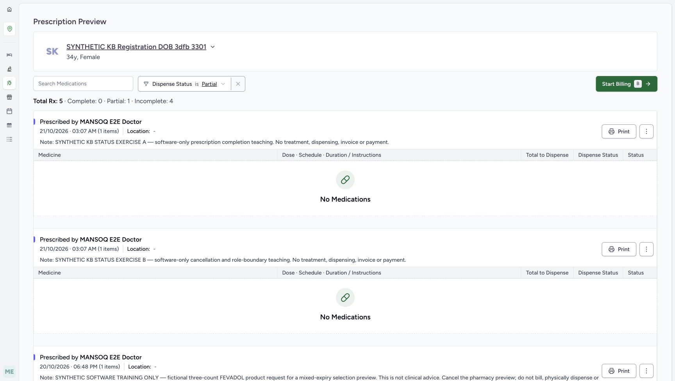
Task: Click the location pin sidebar icon
Action: coord(9,29)
